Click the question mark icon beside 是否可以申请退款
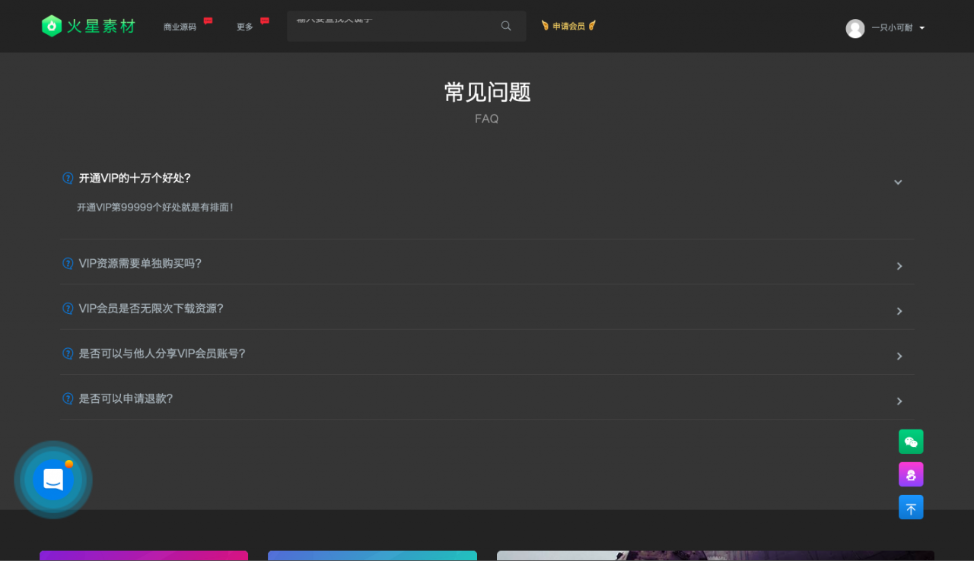The height and width of the screenshot is (561, 974). [x=67, y=398]
